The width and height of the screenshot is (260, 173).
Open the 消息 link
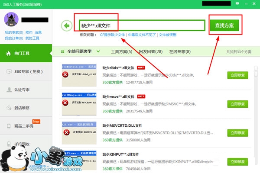(x=38, y=32)
